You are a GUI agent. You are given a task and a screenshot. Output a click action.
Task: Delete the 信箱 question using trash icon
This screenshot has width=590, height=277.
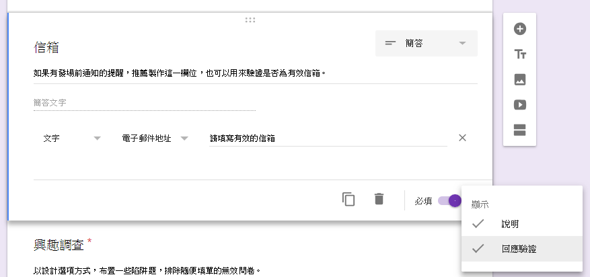pos(379,199)
